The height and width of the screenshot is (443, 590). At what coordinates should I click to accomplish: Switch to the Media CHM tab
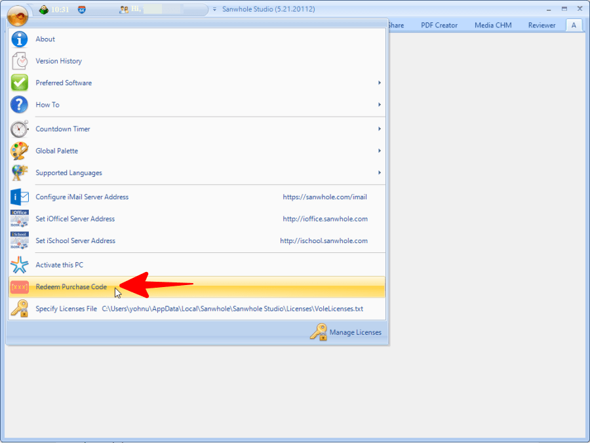click(493, 25)
